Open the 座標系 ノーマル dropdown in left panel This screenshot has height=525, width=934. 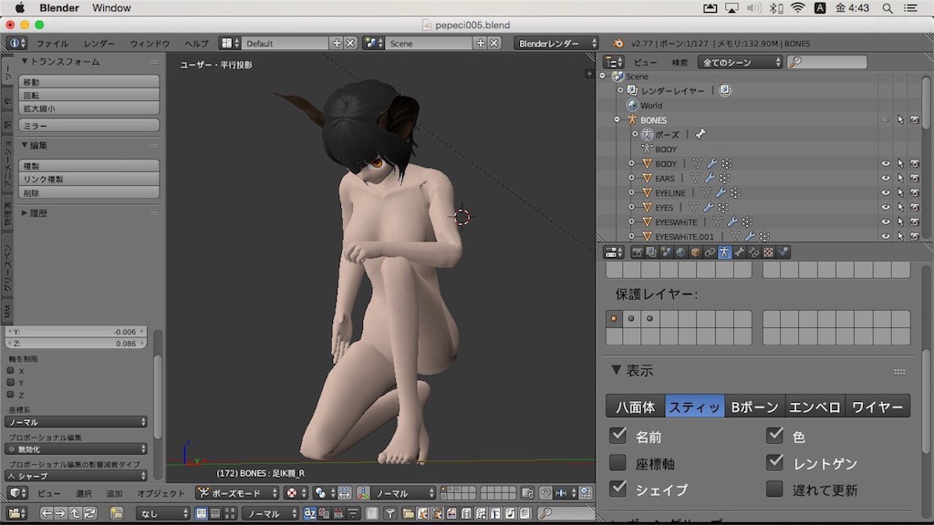(x=77, y=422)
